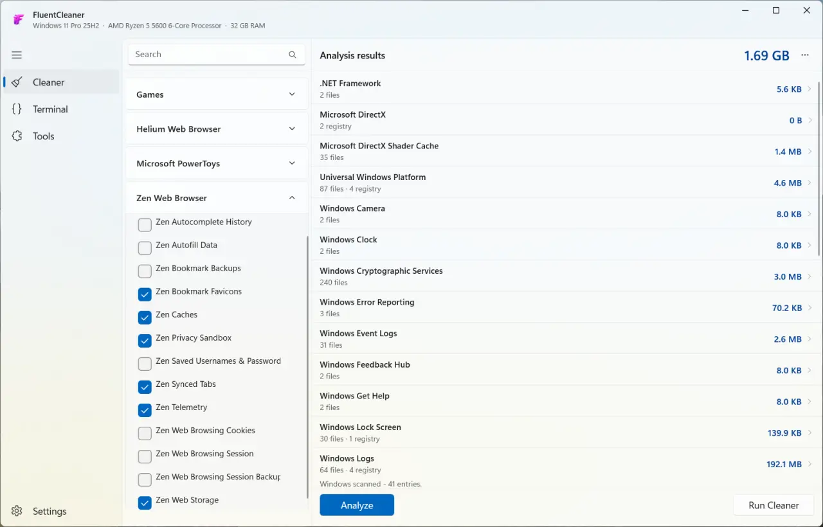Open Microsoft DirectX row chevron
The image size is (823, 527).
coord(809,120)
